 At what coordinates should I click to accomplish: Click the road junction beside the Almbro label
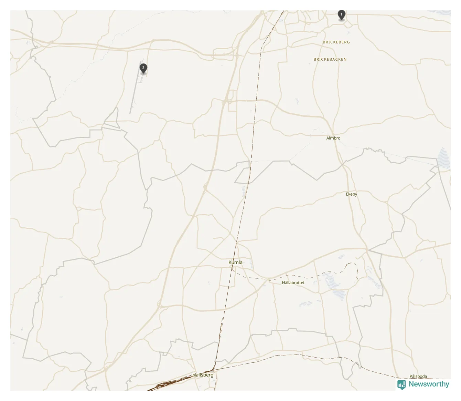(333, 134)
